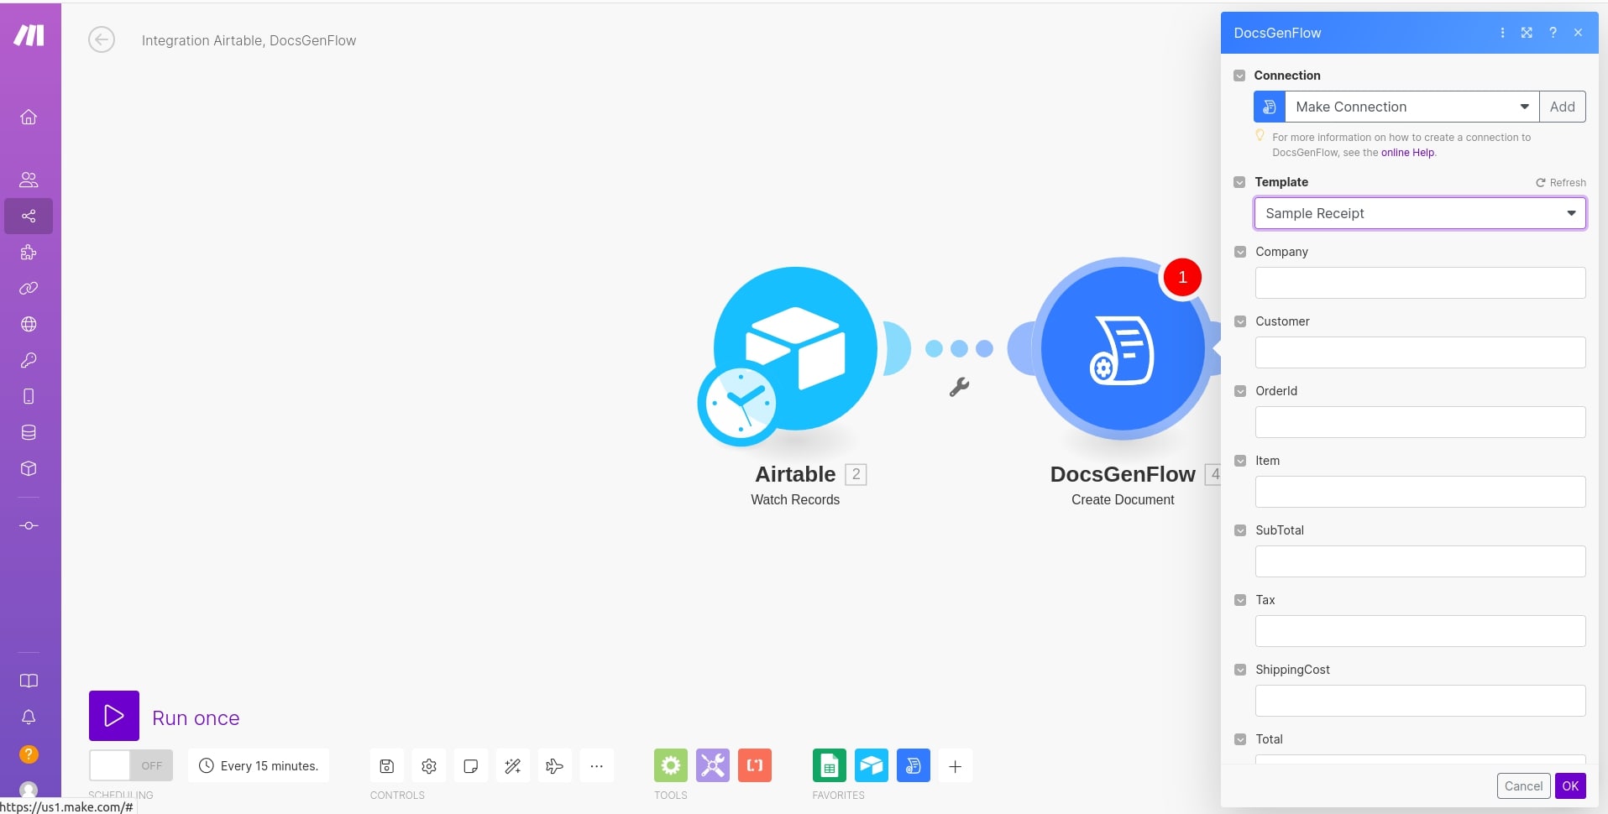This screenshot has width=1608, height=814.
Task: Open Connections link icon in sidebar
Action: click(x=29, y=289)
